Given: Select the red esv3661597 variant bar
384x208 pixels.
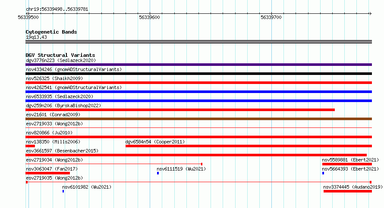Looking at the screenshot, I should click(x=196, y=155).
